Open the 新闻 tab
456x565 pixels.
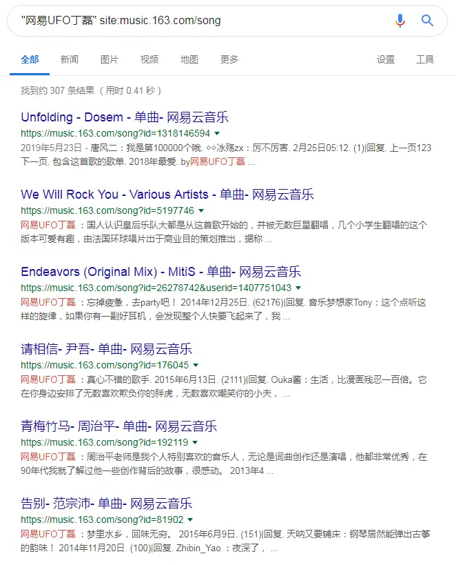pos(70,59)
